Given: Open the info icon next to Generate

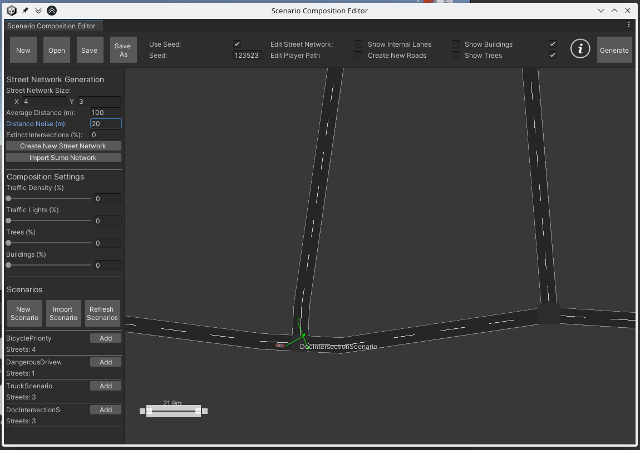Looking at the screenshot, I should [x=580, y=49].
